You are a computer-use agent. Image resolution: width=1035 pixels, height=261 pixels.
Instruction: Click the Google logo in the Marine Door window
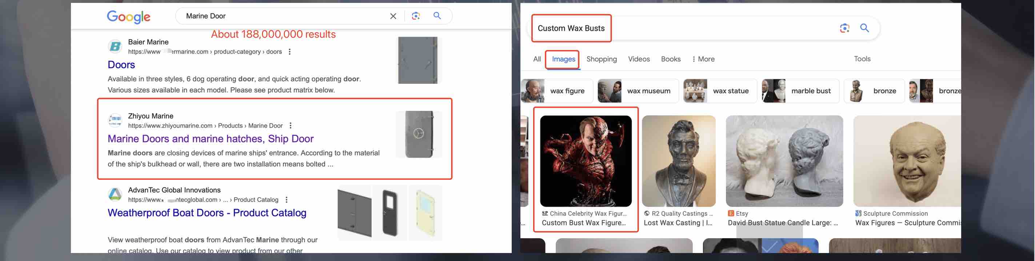[129, 16]
